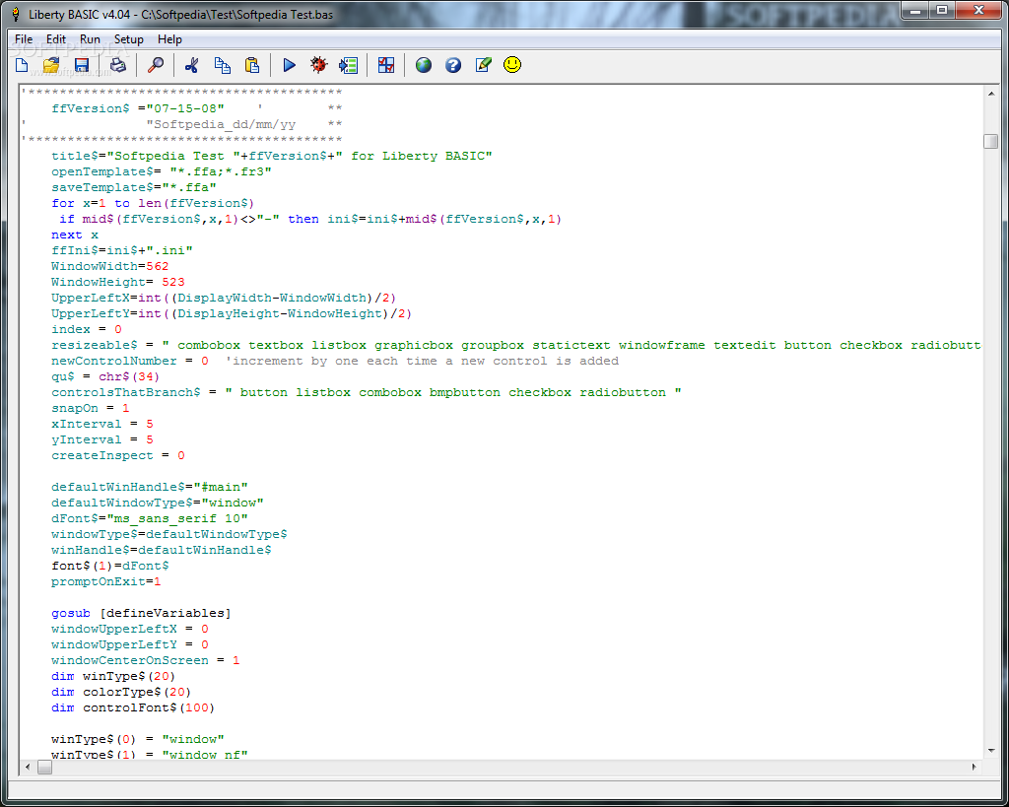
Task: Click the line 'font$(1)=dFont$'
Action: pos(110,566)
